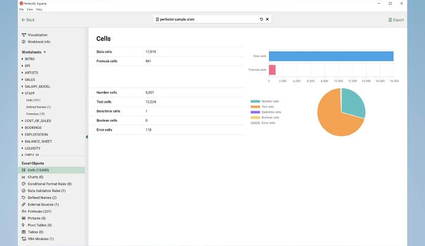Open Defined Names (2) list
The width and height of the screenshot is (425, 246).
click(39, 198)
